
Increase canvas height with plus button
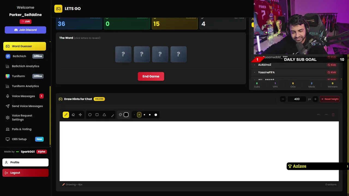pos(315,99)
